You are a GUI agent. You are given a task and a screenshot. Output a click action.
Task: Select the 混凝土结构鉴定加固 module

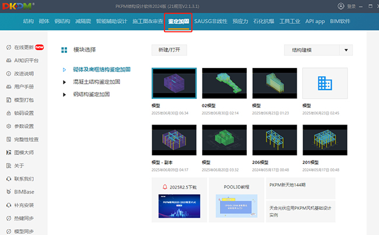[97, 82]
